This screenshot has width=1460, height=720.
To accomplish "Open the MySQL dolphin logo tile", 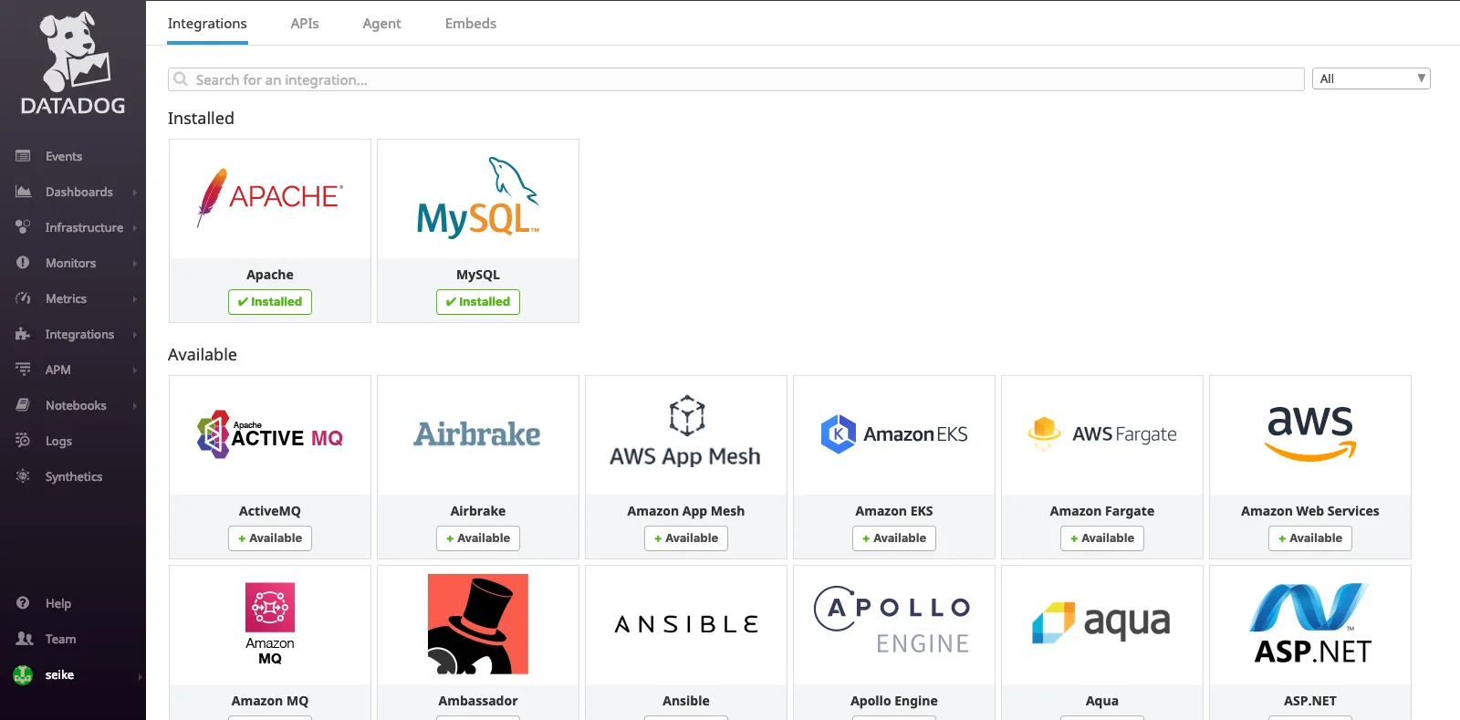I will coord(478,199).
